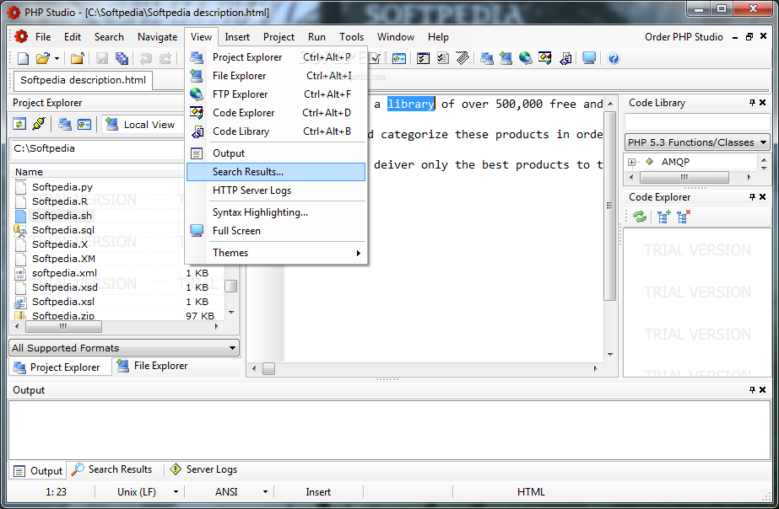This screenshot has width=779, height=509.
Task: Click the Code Explorer collapse all icon
Action: click(683, 217)
